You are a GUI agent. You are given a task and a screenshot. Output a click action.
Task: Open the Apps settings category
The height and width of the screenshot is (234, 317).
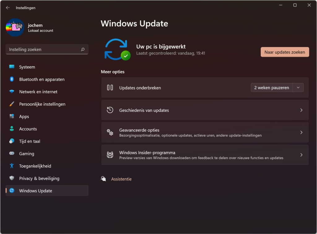[47, 116]
